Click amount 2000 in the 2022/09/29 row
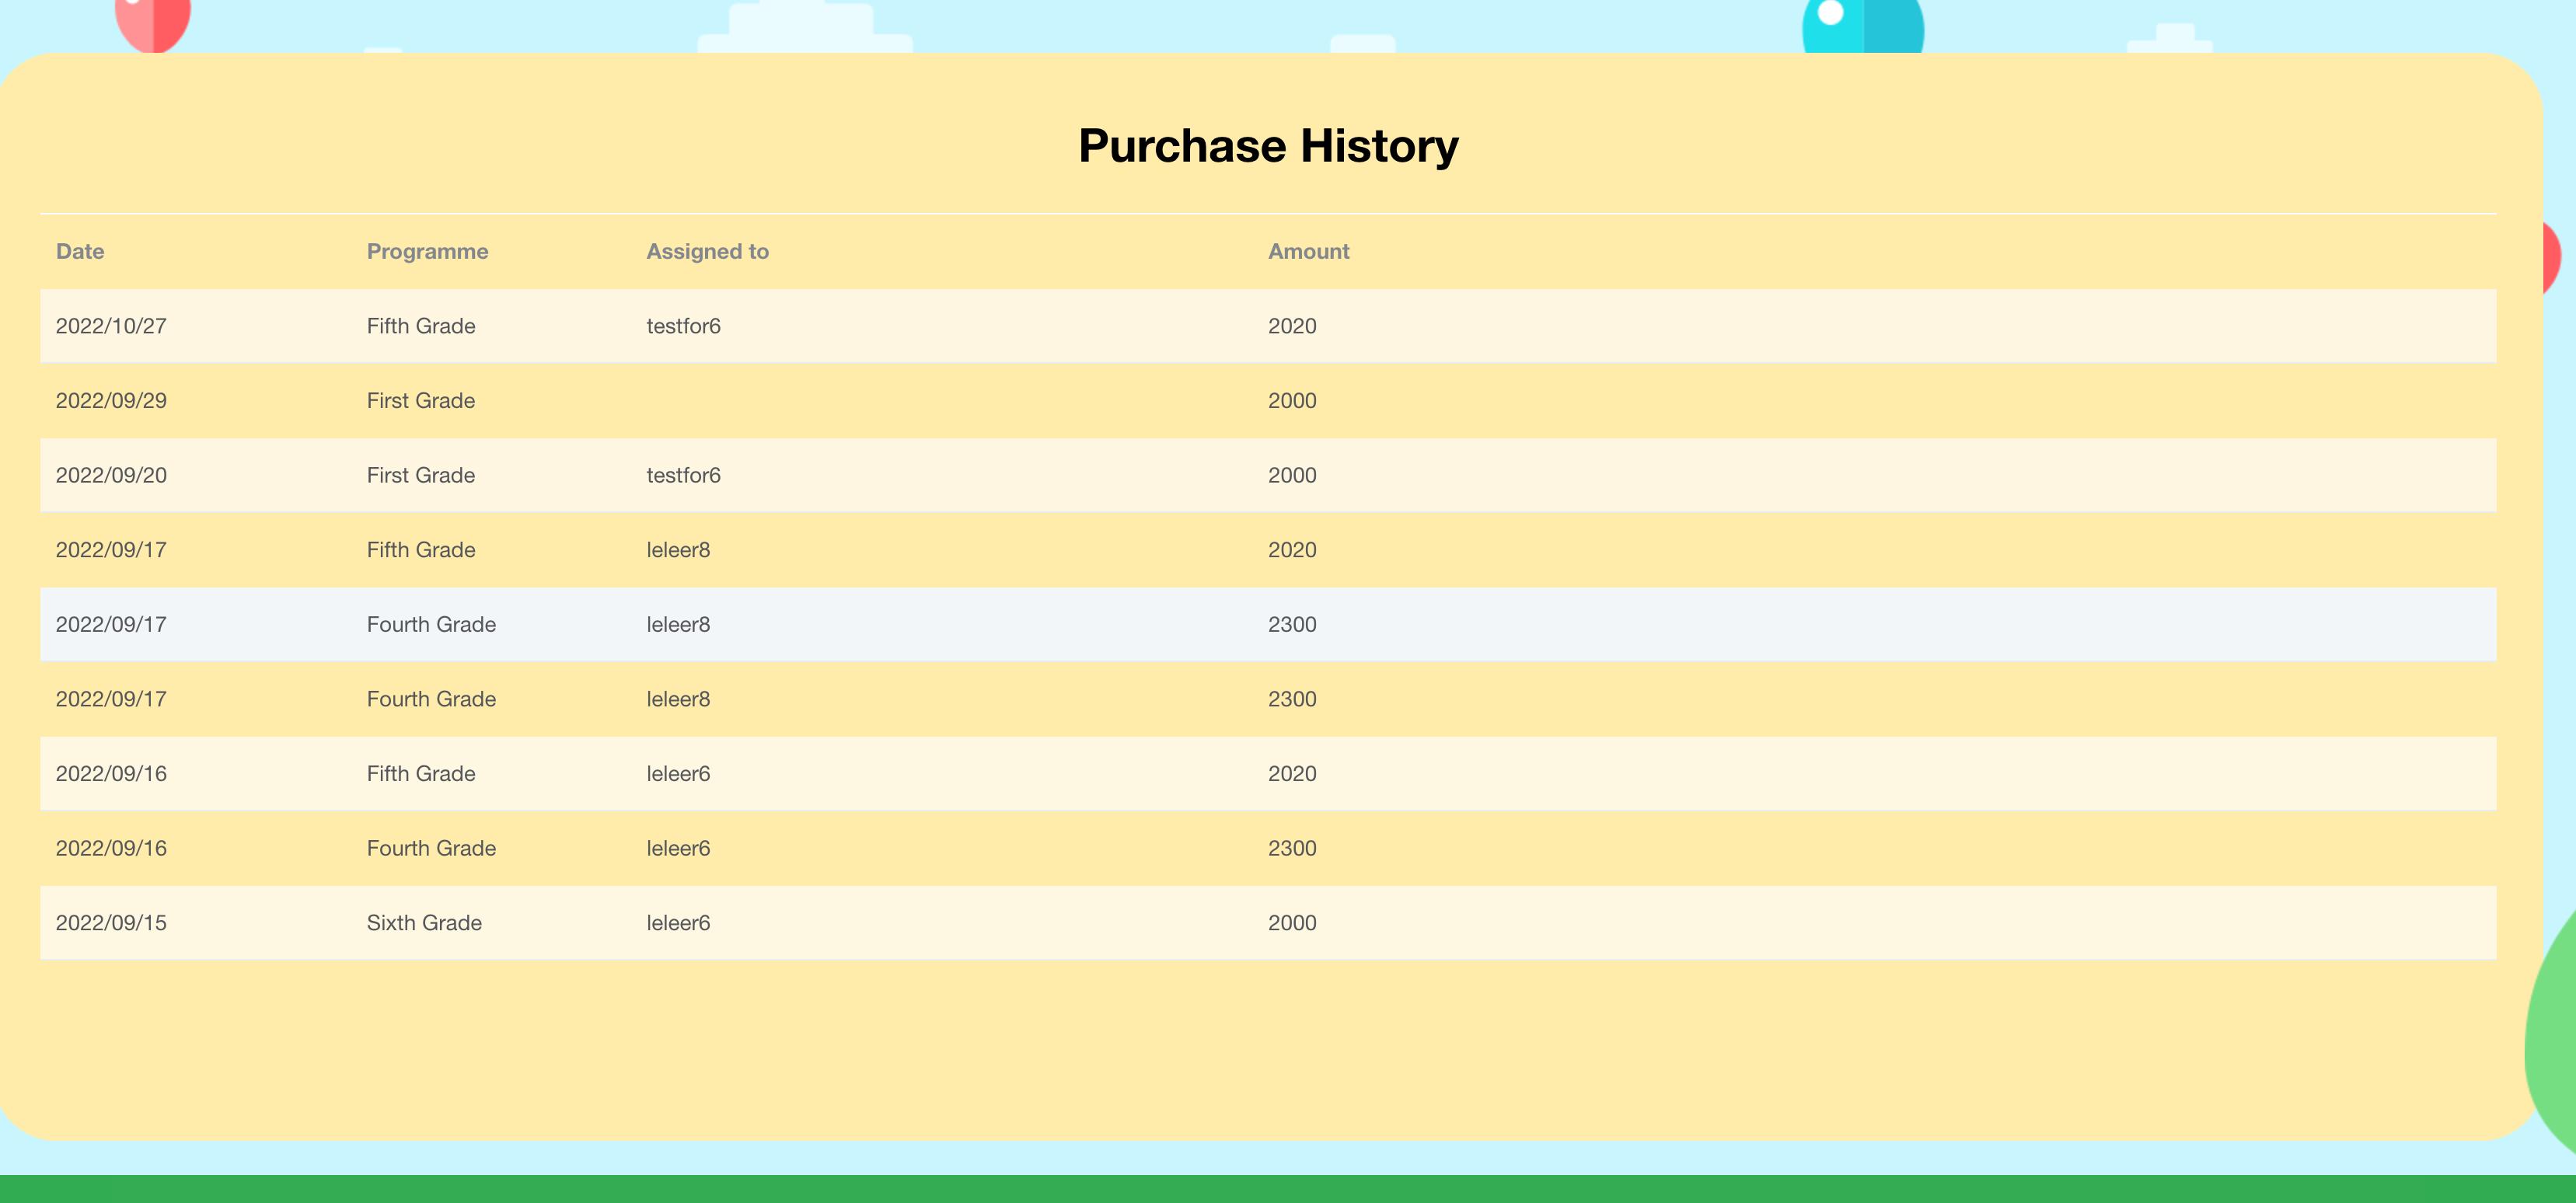 click(1292, 400)
